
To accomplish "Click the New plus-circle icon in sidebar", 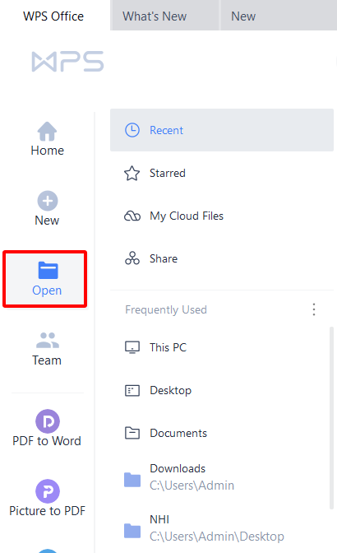I will point(48,201).
